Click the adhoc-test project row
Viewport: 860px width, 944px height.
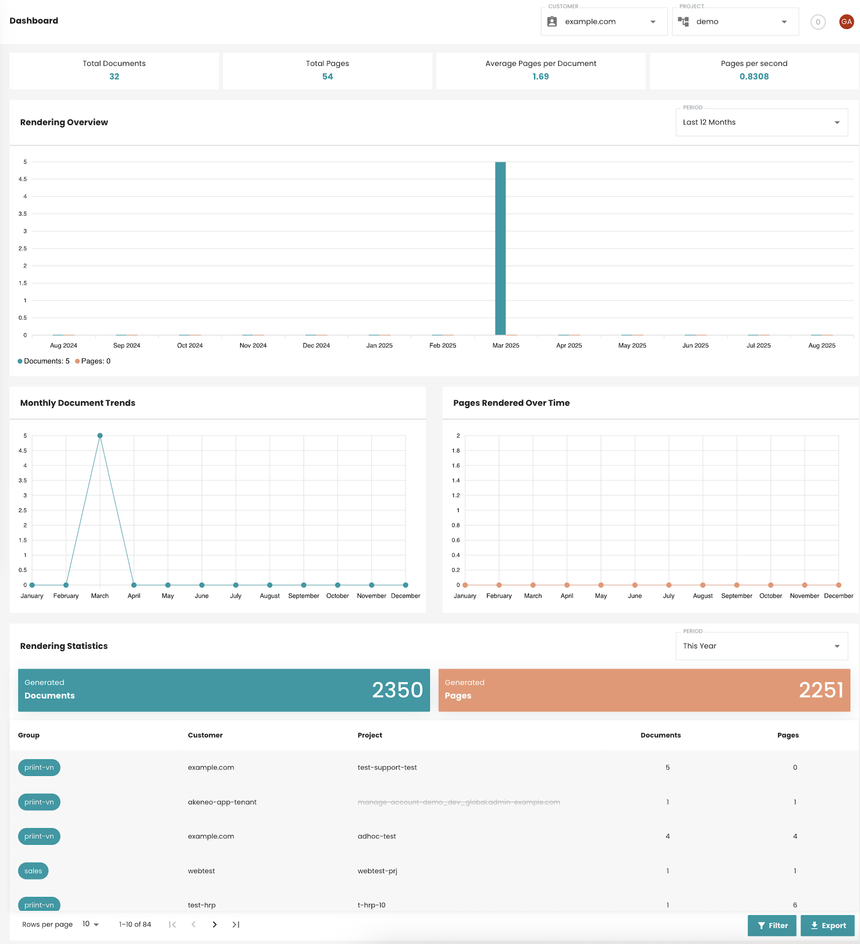coord(377,836)
